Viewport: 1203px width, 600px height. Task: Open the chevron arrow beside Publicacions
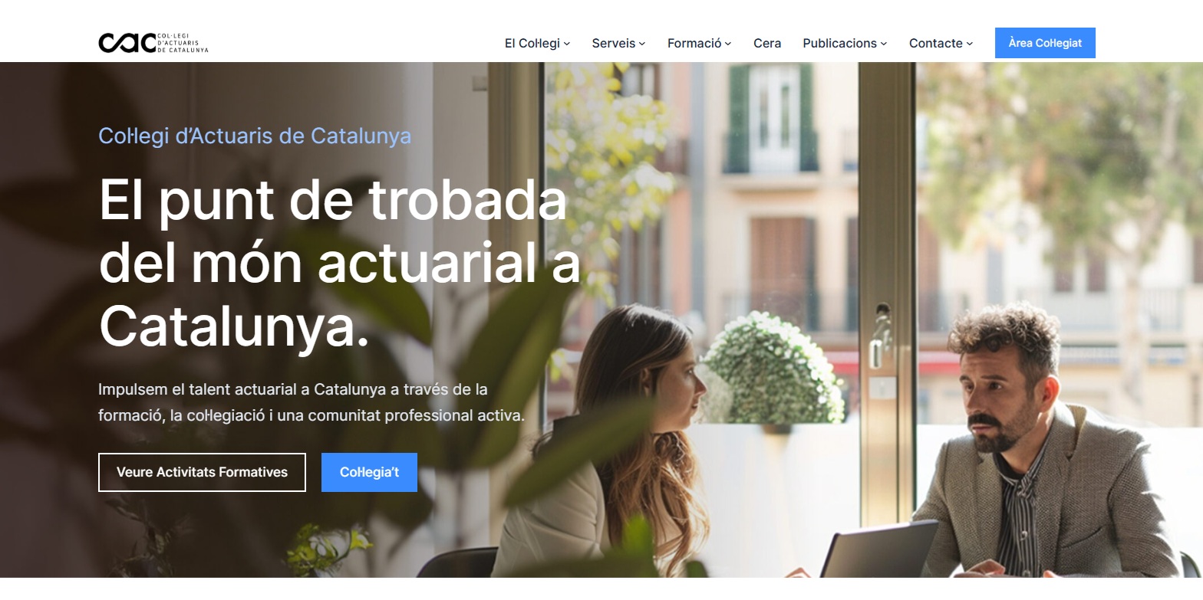884,44
